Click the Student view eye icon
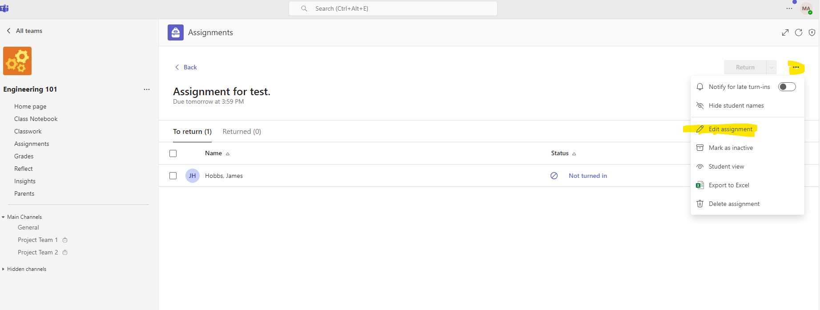The image size is (820, 310). click(x=700, y=166)
